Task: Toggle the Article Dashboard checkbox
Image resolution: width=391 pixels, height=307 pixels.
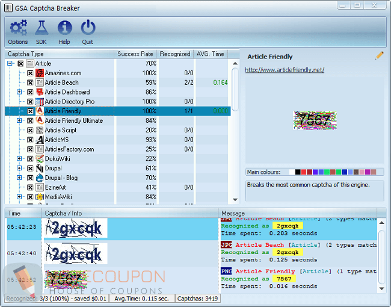Action: point(30,92)
